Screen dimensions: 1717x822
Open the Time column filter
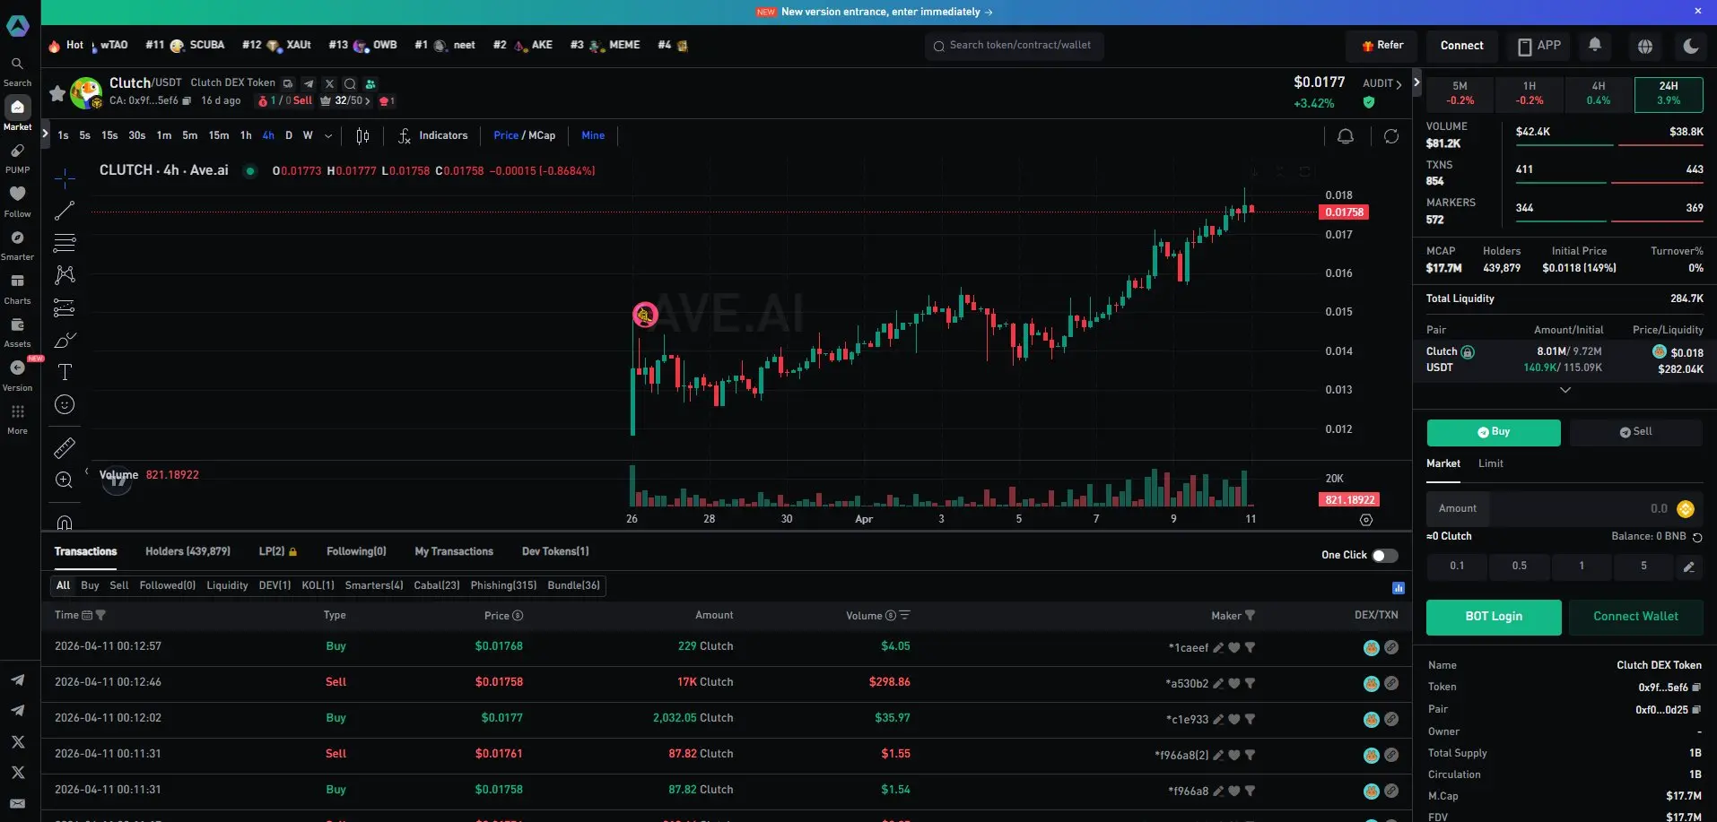click(100, 616)
